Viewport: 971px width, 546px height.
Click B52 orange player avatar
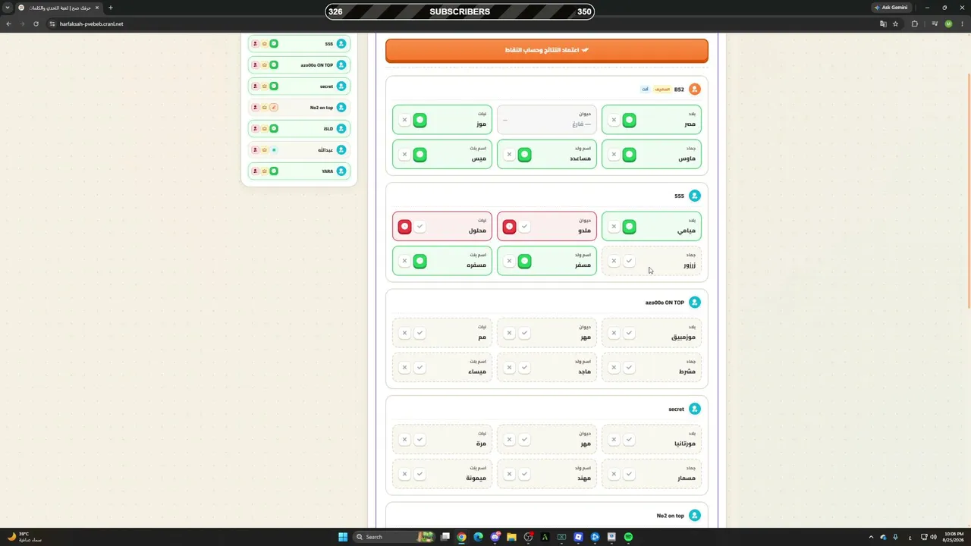[694, 89]
